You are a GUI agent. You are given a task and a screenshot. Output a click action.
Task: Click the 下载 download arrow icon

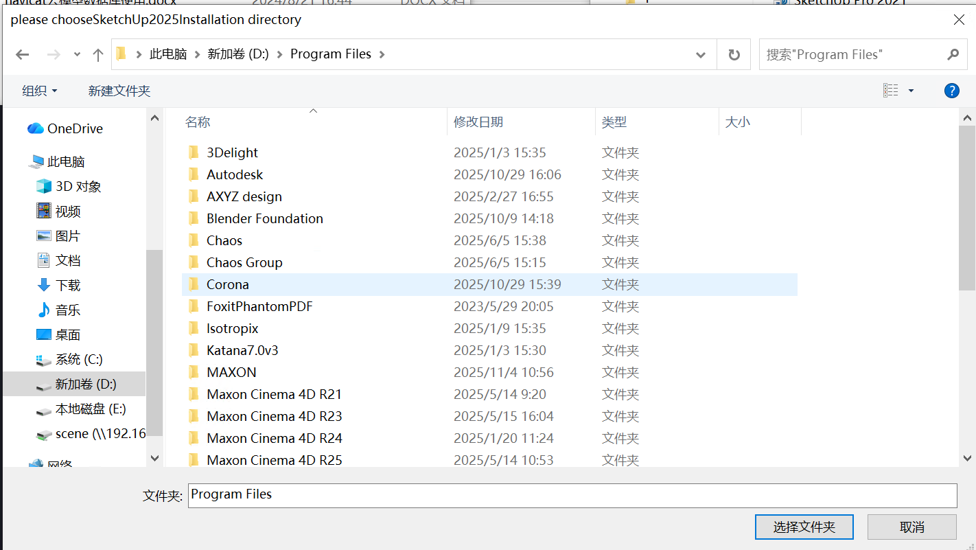(44, 285)
